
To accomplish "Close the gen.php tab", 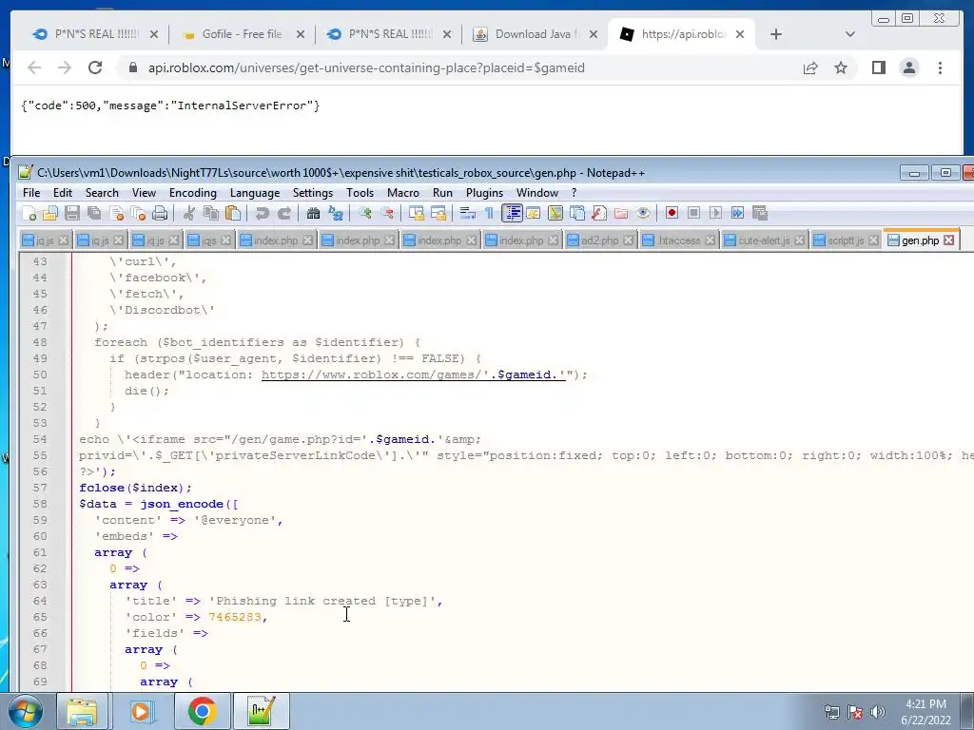I will 948,240.
